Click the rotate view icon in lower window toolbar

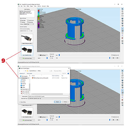coord(122,78)
